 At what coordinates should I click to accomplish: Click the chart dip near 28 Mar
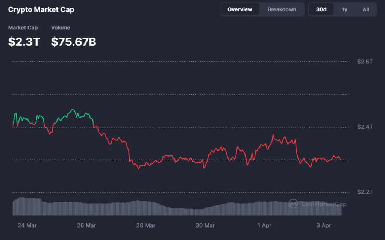click(x=138, y=170)
